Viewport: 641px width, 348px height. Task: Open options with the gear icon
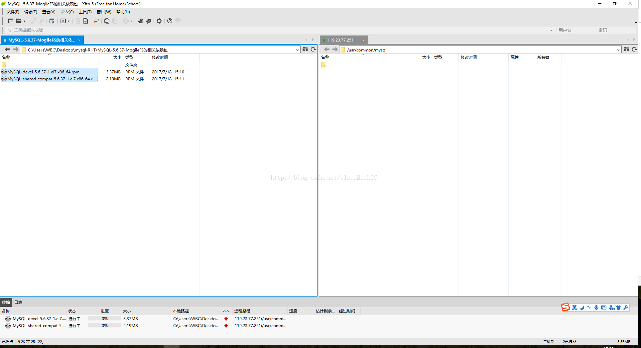tap(159, 21)
